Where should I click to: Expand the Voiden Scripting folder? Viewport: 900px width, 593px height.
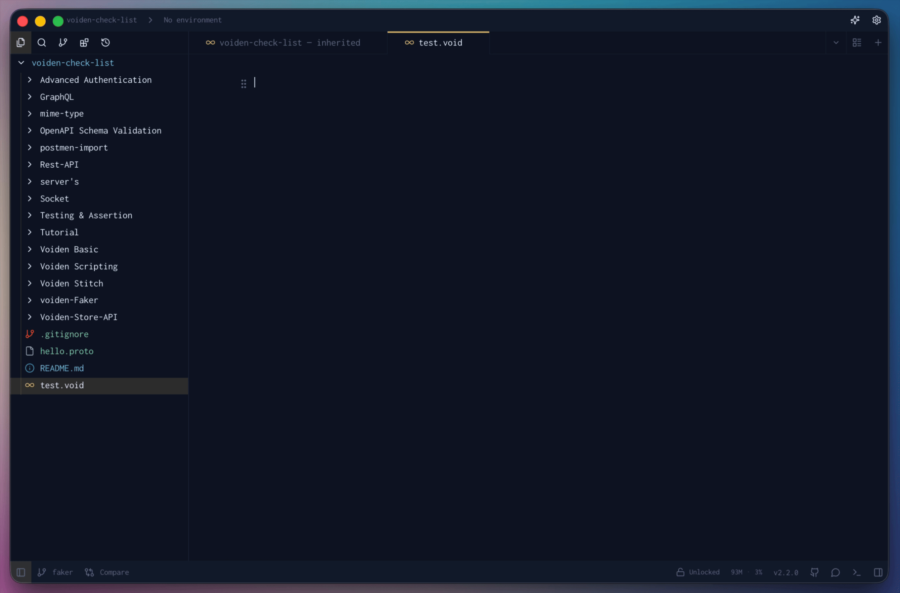pos(100,266)
